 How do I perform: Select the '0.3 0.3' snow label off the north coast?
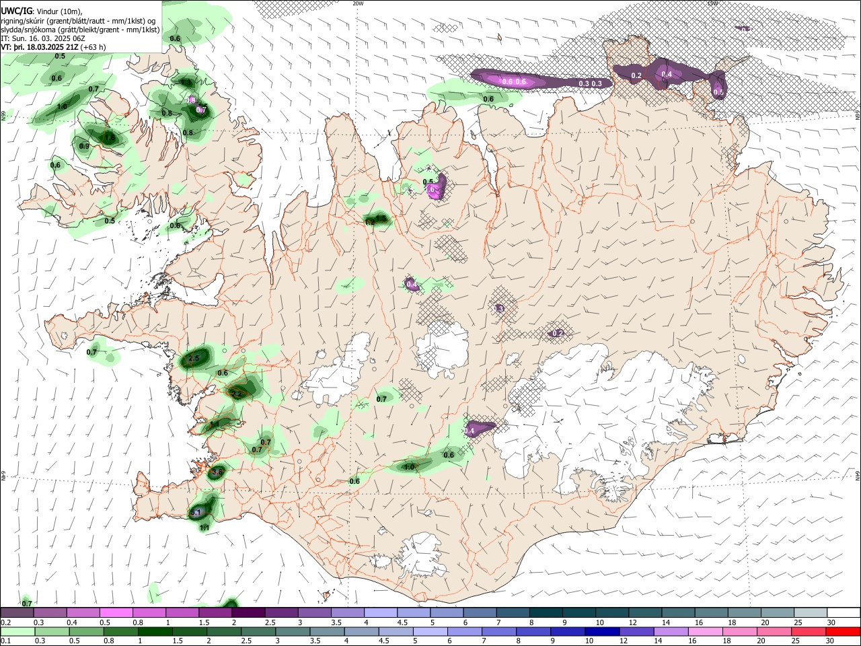coord(590,83)
